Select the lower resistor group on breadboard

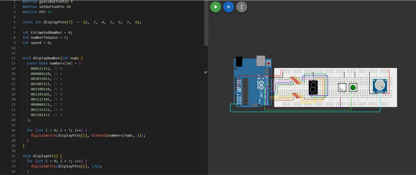(x=296, y=96)
